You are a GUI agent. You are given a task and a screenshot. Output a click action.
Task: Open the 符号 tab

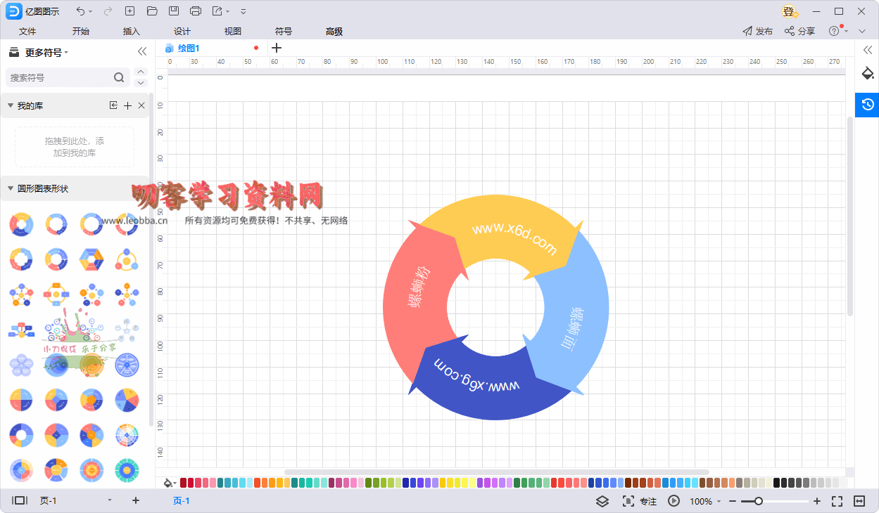pos(284,32)
